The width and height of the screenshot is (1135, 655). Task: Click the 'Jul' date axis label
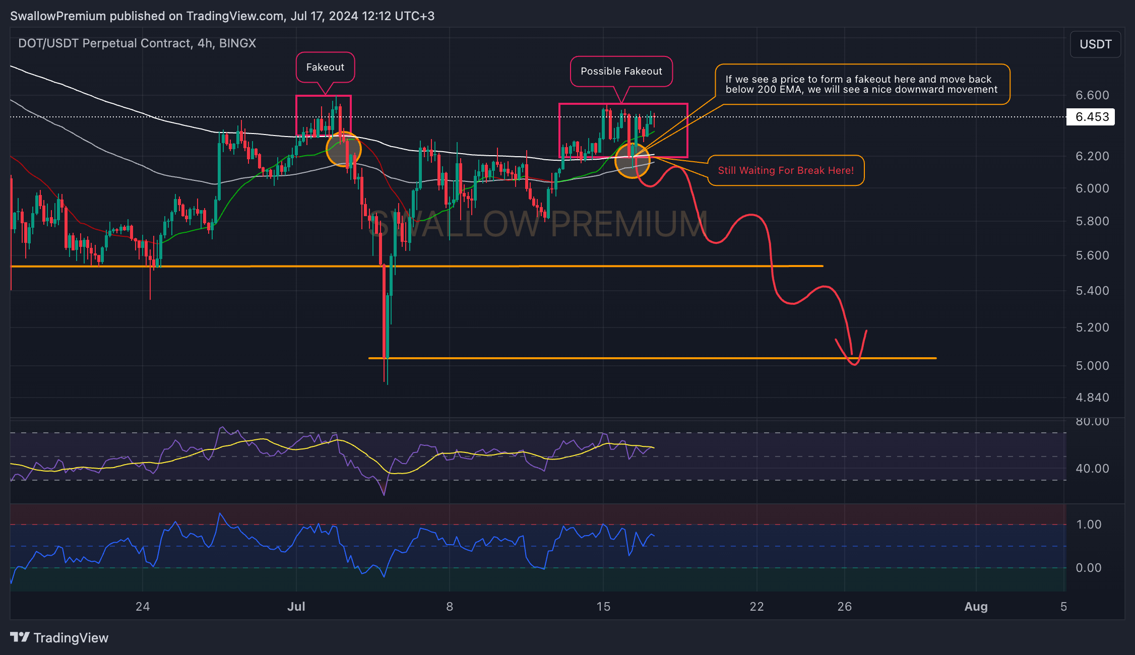(x=296, y=607)
